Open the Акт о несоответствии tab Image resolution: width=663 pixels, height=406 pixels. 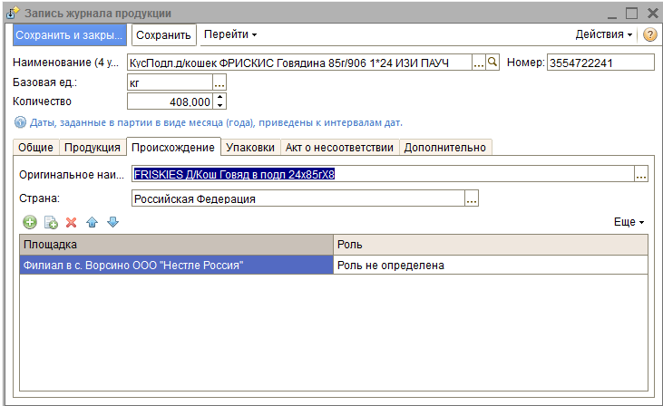pos(339,148)
